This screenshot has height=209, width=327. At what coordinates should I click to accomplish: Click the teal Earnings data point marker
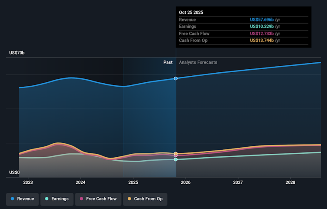pyautogui.click(x=176, y=159)
